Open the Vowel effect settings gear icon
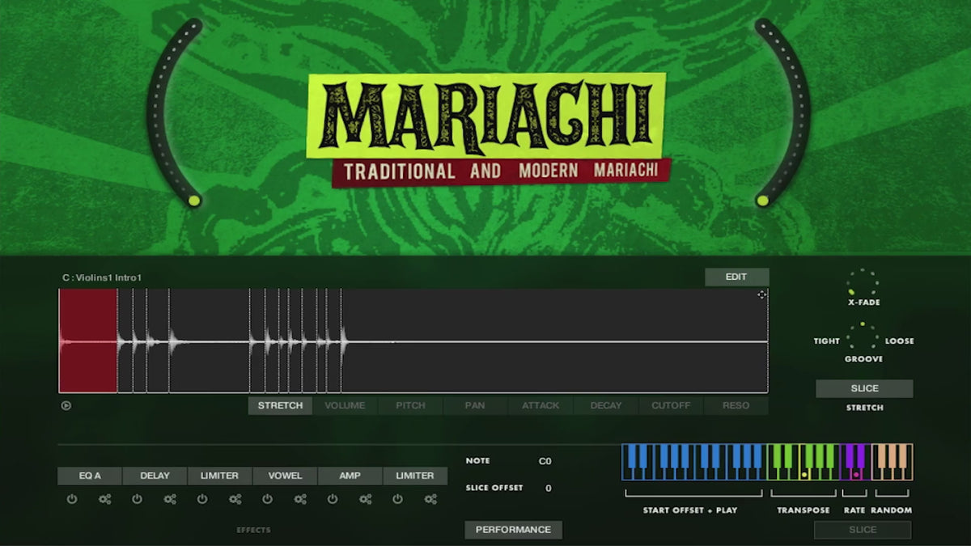Screen dimensions: 971x546 300,500
